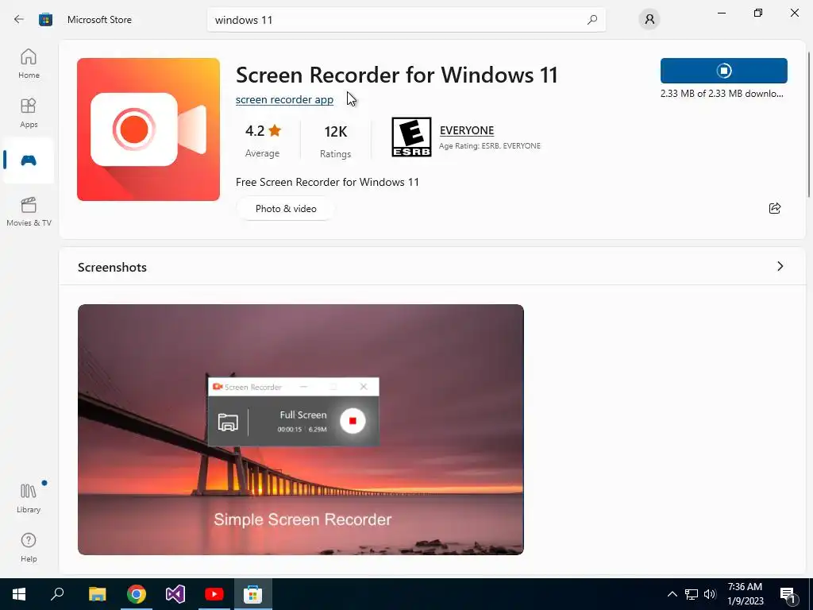
Task: Go back with the arrow icon
Action: [x=19, y=20]
